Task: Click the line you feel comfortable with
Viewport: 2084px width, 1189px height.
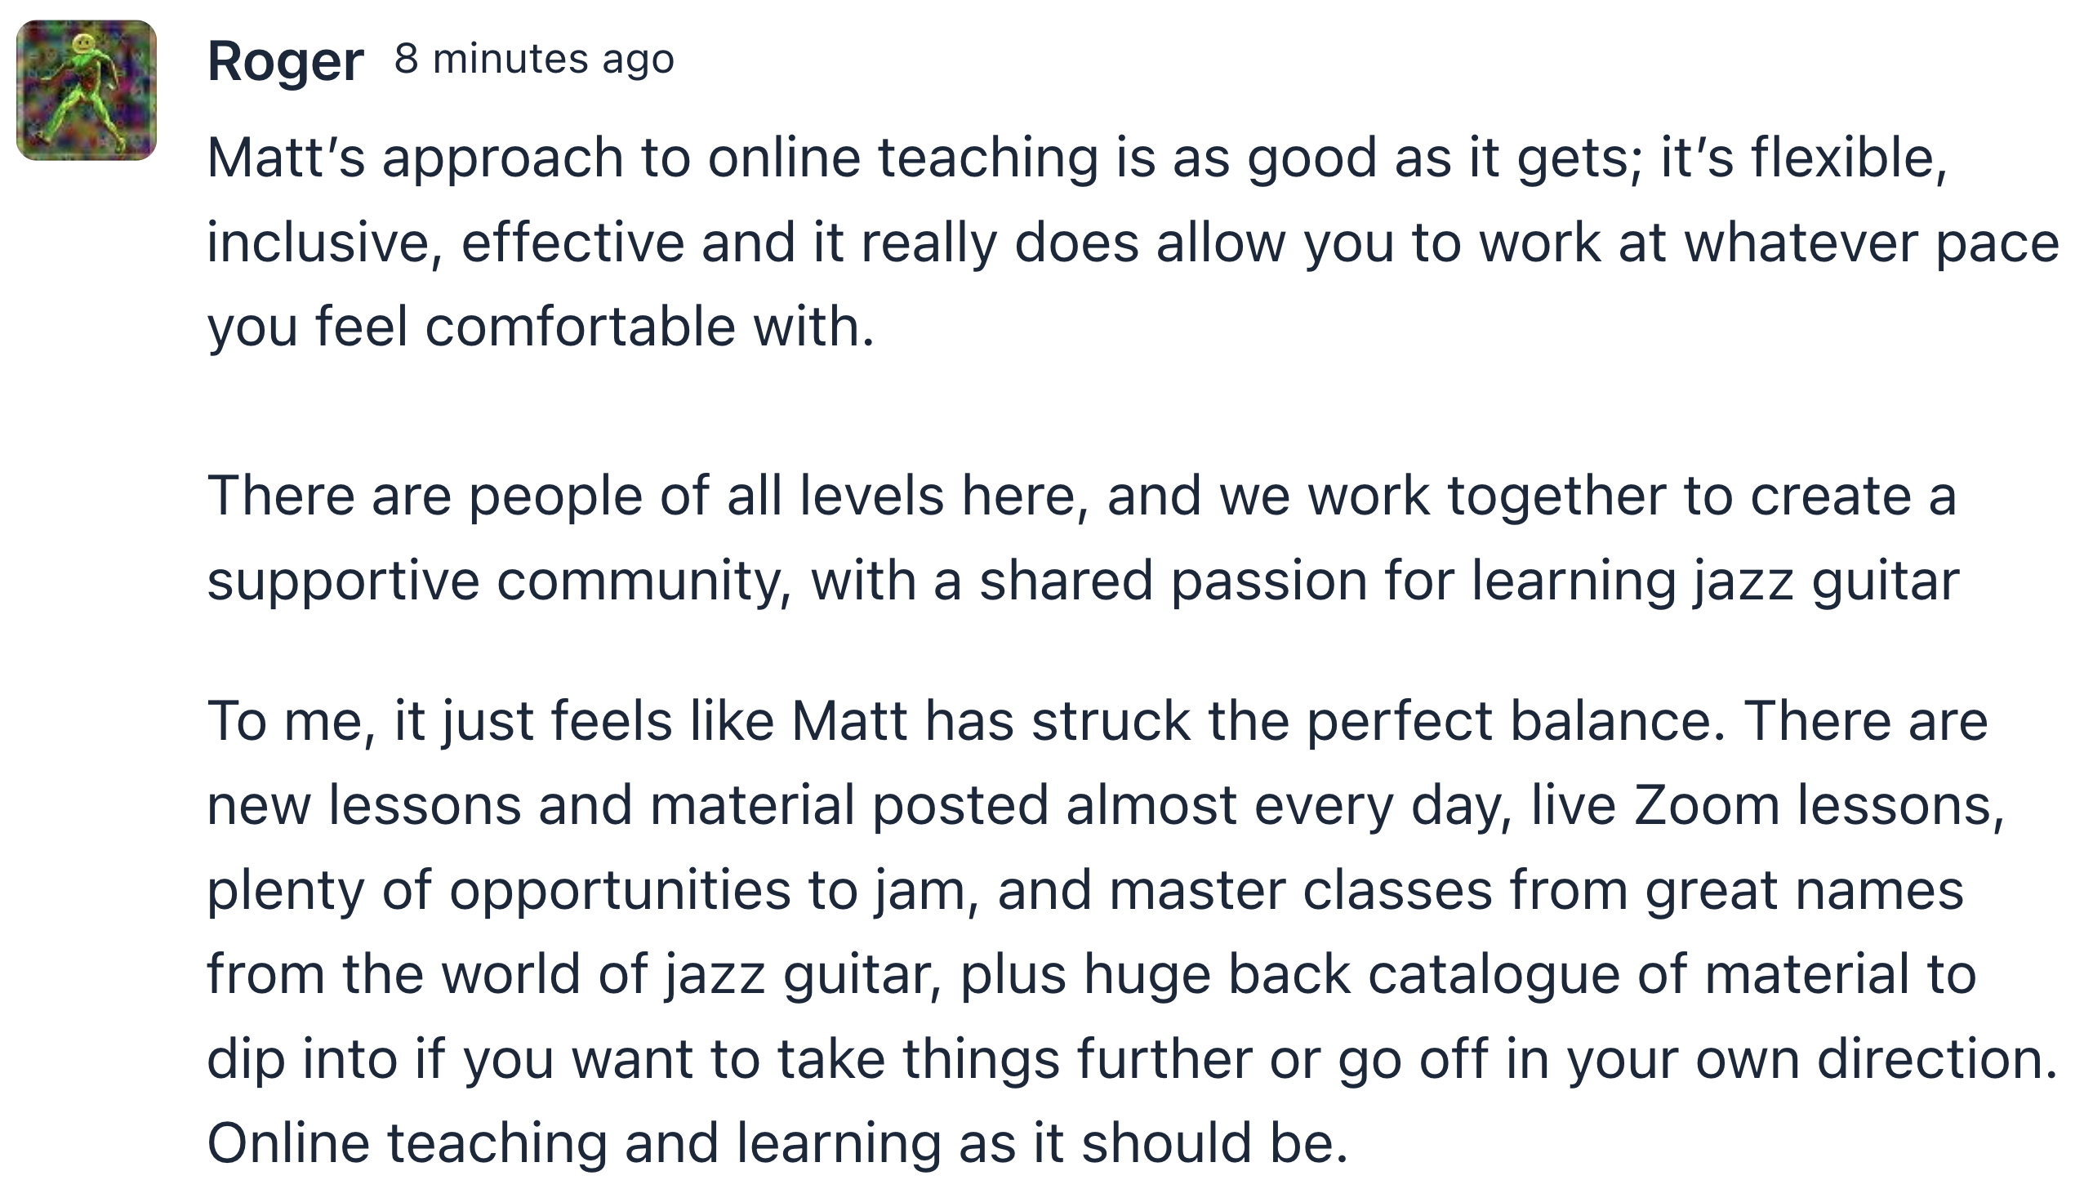Action: (x=541, y=327)
